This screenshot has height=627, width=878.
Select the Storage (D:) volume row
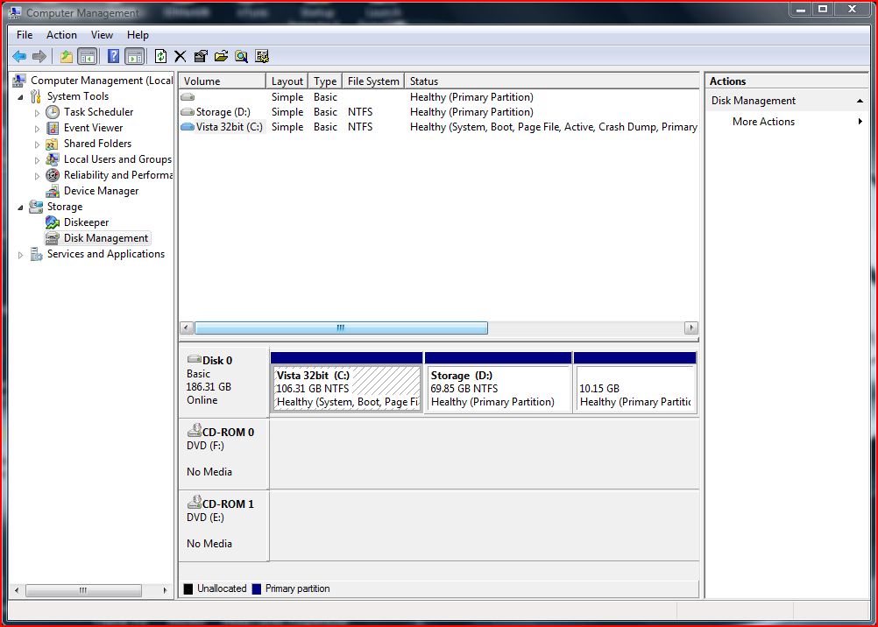pyautogui.click(x=439, y=112)
